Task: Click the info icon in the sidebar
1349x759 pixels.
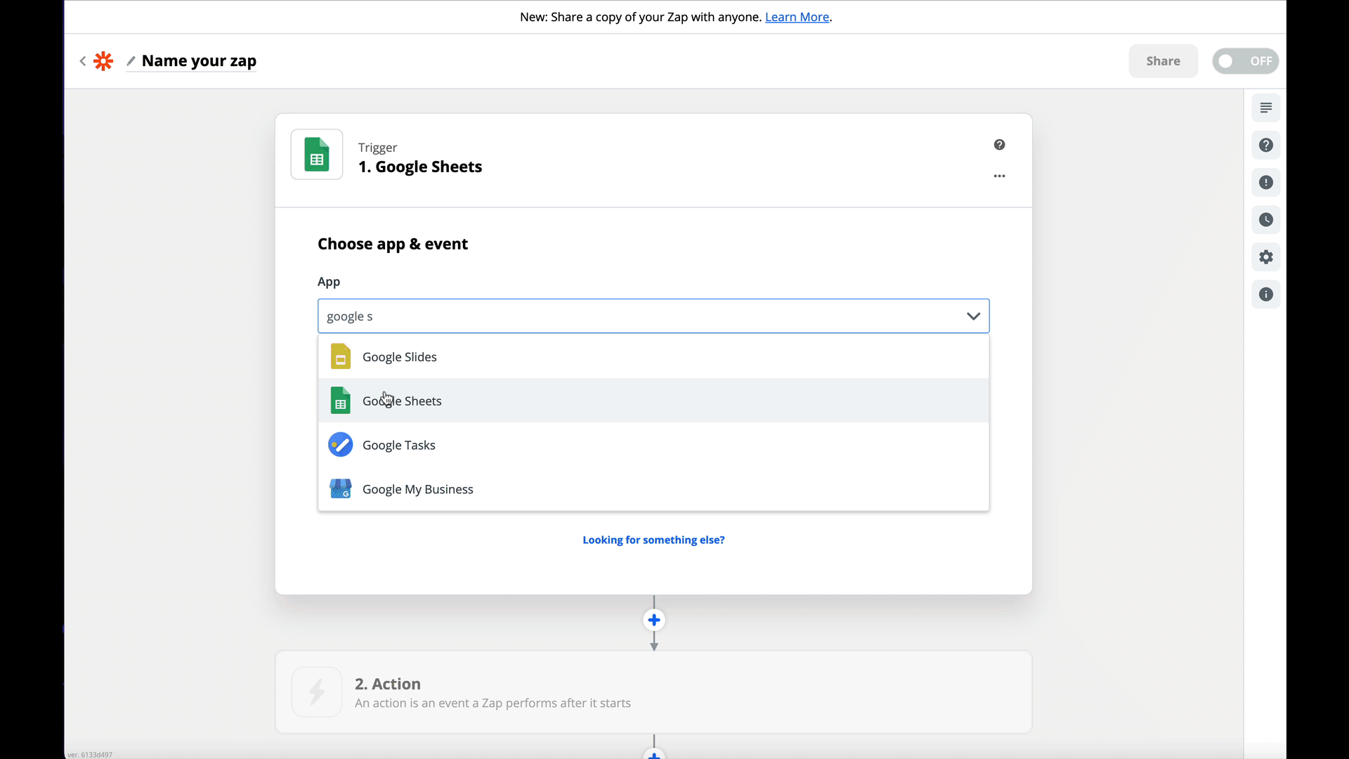Action: point(1266,294)
